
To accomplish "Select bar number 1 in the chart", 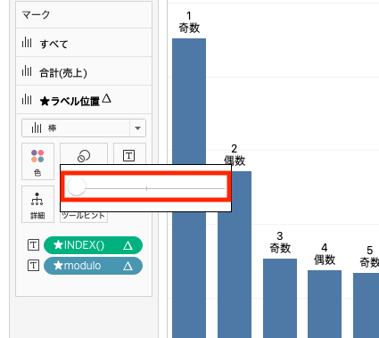I will tap(189, 101).
